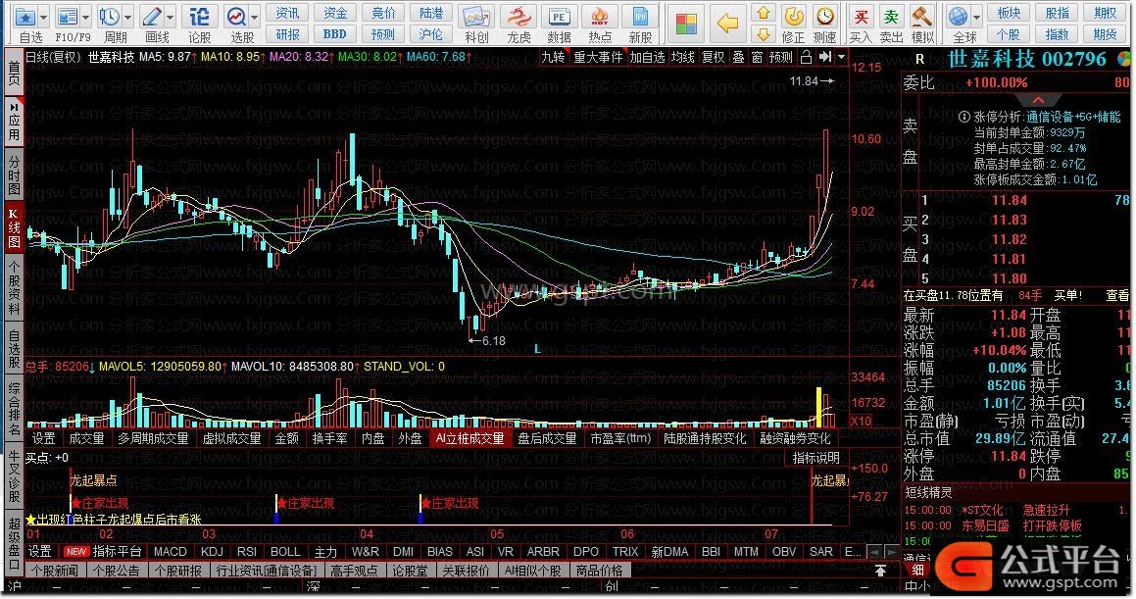
Task: Select the 换手率 volume tab
Action: tap(329, 439)
